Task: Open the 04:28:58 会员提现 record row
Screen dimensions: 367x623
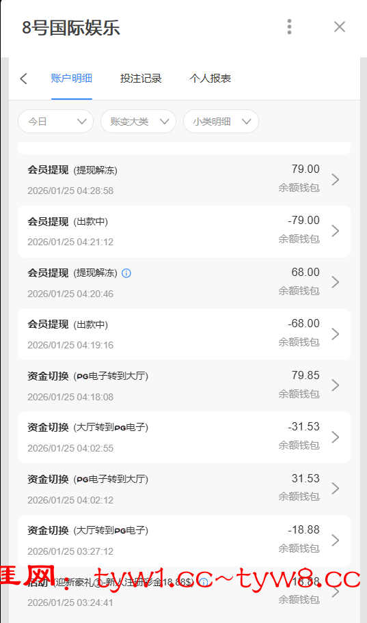Action: (184, 180)
